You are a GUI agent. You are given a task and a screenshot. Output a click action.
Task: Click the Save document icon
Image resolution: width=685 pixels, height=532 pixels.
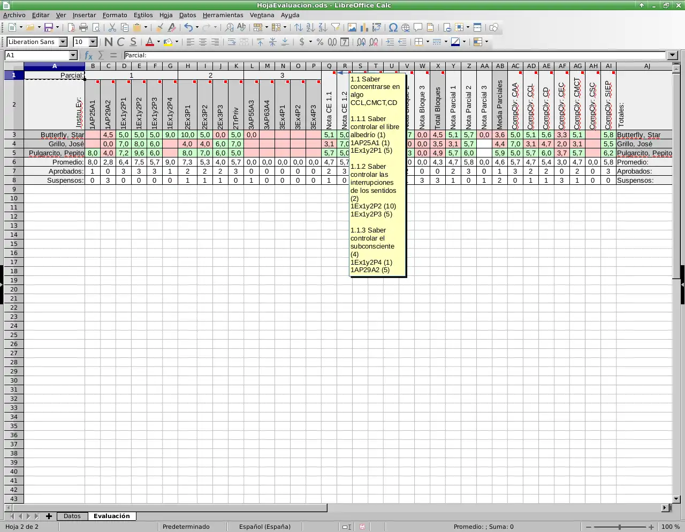coord(49,27)
